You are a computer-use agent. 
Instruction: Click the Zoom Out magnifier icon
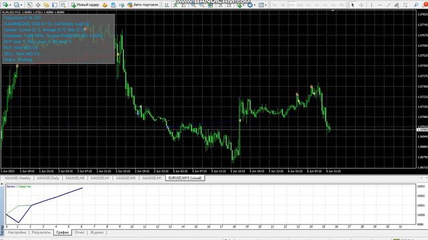pos(202,5)
